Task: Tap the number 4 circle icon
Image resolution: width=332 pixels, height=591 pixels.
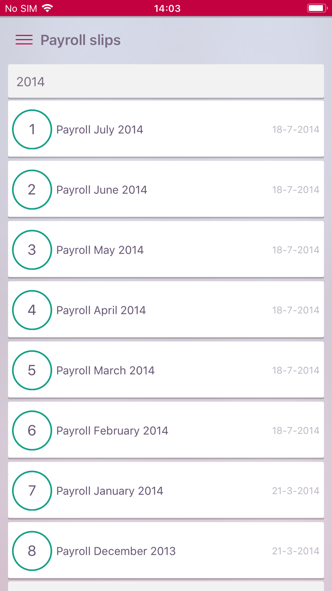Action: pos(32,310)
